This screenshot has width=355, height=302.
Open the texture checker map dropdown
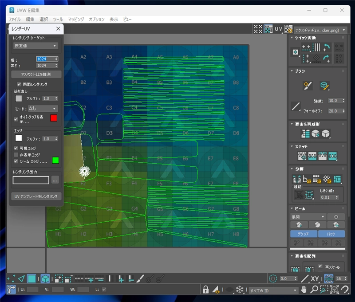tap(319, 30)
